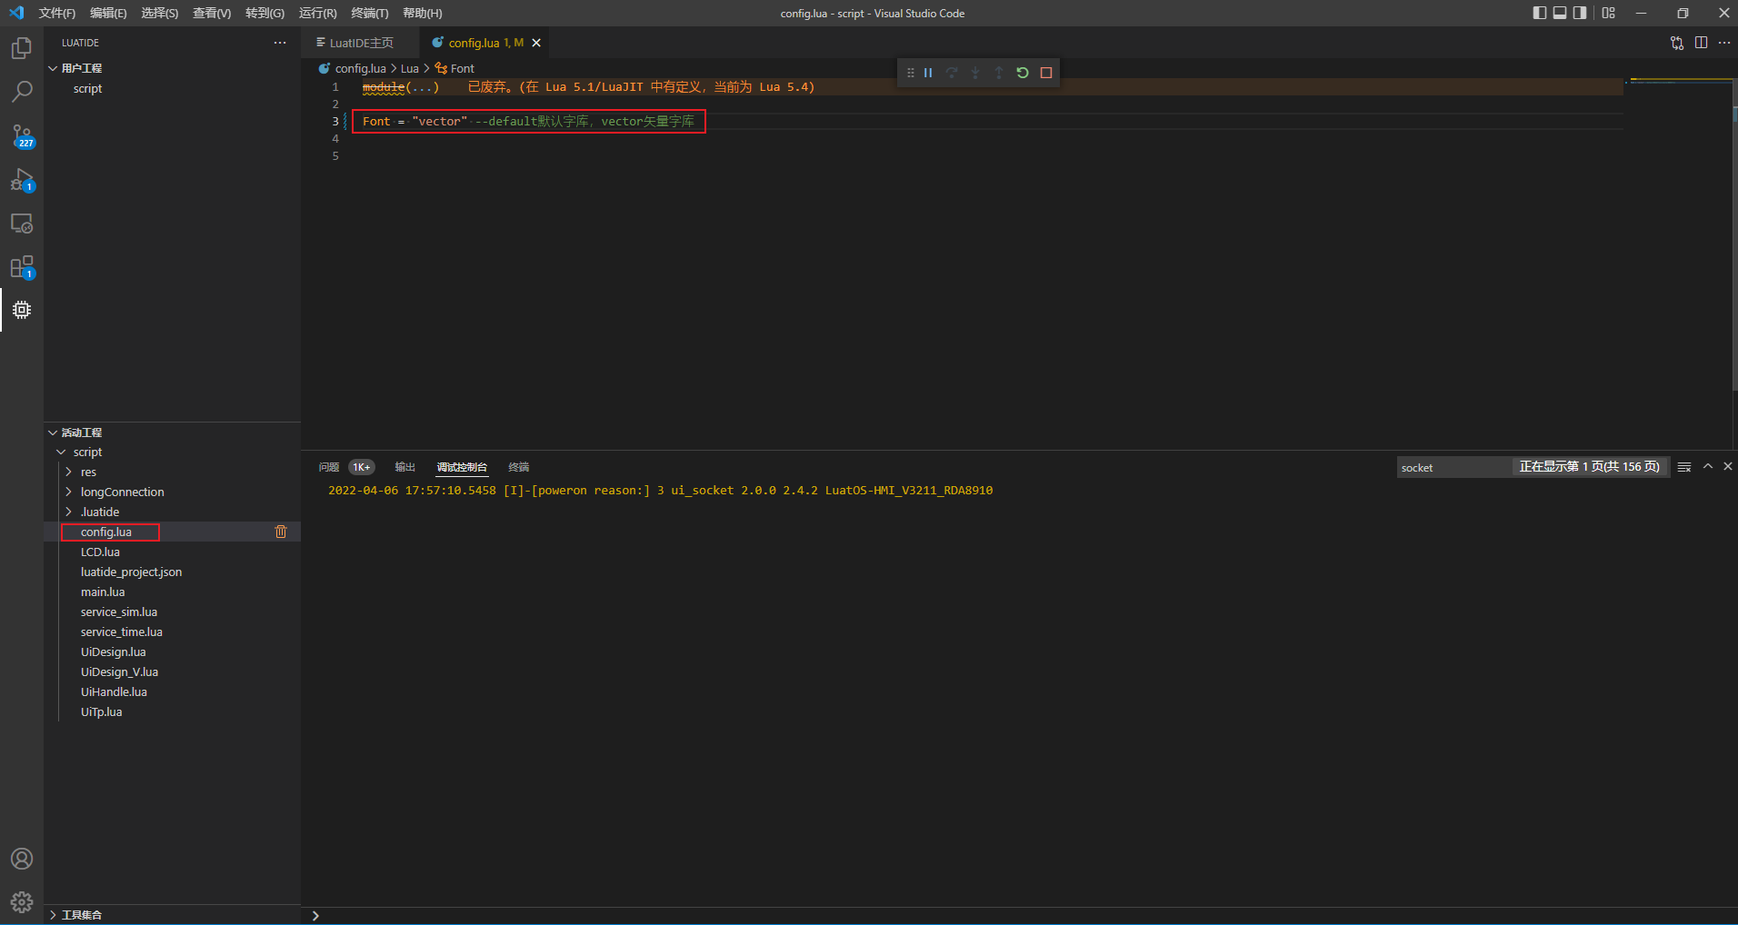Image resolution: width=1738 pixels, height=925 pixels.
Task: Open the LUATIDE panel more actions menu
Action: pos(280,43)
